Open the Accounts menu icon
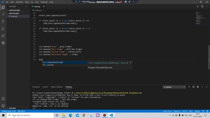The width and height of the screenshot is (210, 118). tap(3, 99)
